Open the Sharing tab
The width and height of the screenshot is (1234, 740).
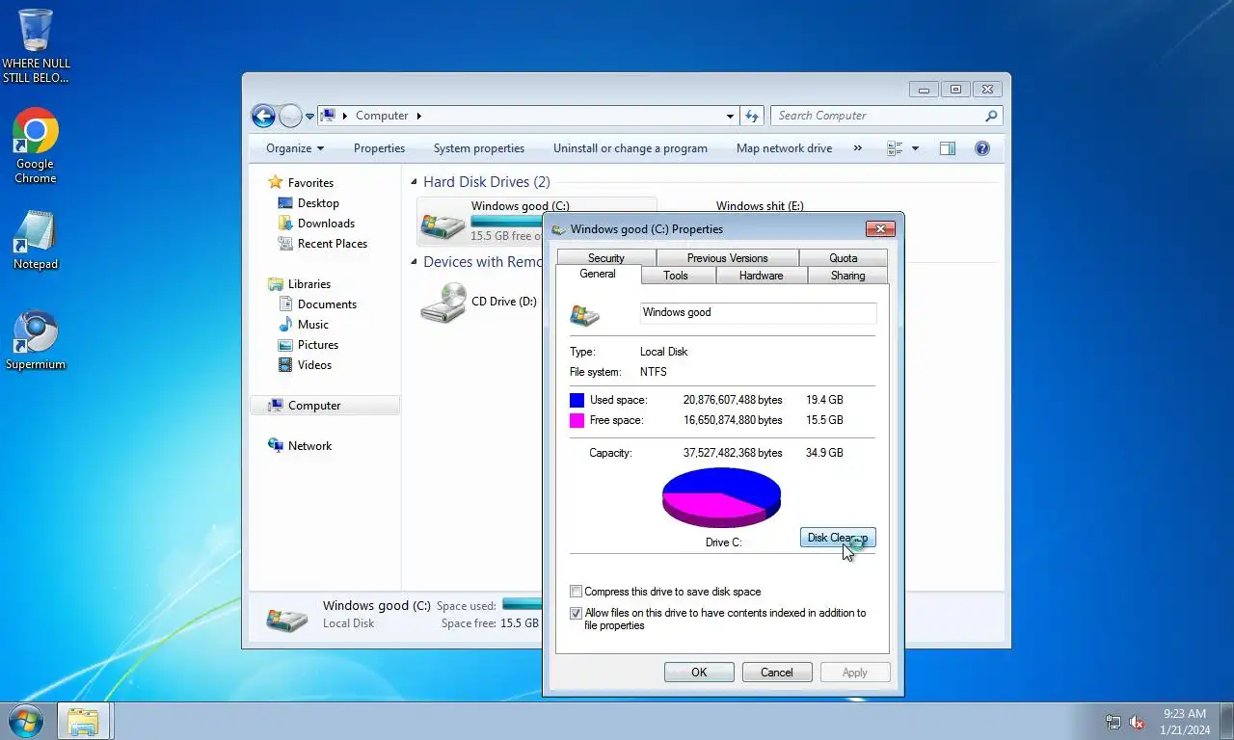pos(847,276)
